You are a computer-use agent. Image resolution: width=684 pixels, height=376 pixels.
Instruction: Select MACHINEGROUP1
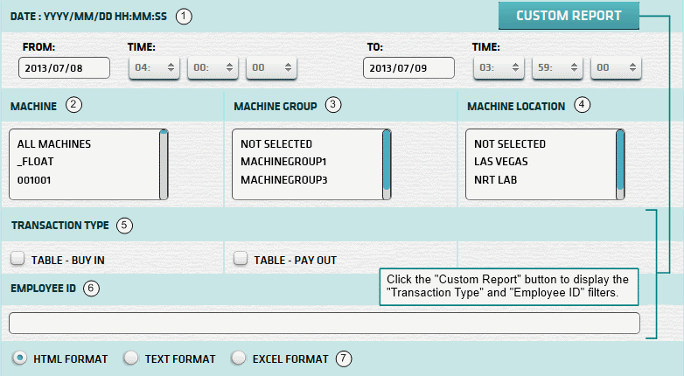(x=283, y=162)
